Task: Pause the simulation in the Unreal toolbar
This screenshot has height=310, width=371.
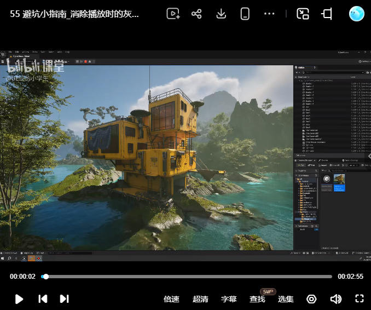Action: 77,61
